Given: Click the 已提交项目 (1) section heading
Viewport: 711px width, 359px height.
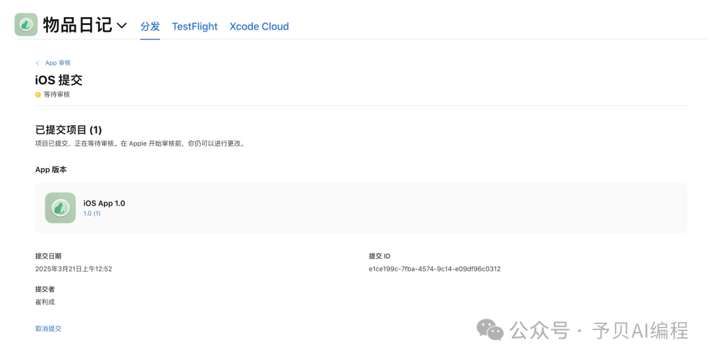Looking at the screenshot, I should click(x=68, y=130).
